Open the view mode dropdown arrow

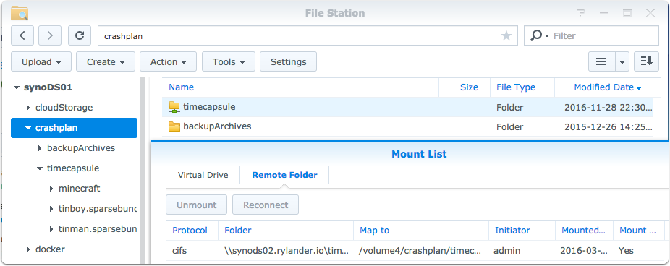(622, 62)
